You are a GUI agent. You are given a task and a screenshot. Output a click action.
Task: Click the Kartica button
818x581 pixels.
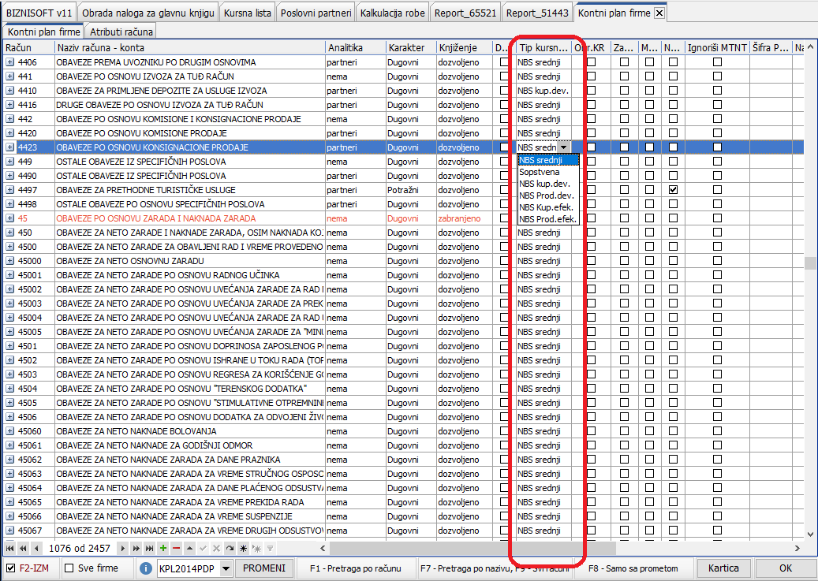click(723, 568)
